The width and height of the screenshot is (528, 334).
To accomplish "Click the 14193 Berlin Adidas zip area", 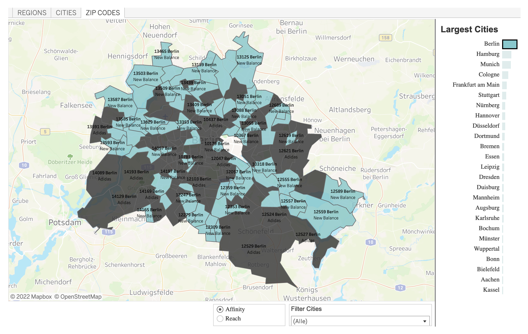I will (x=136, y=175).
